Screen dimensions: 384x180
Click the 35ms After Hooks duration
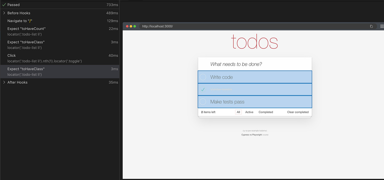click(114, 82)
